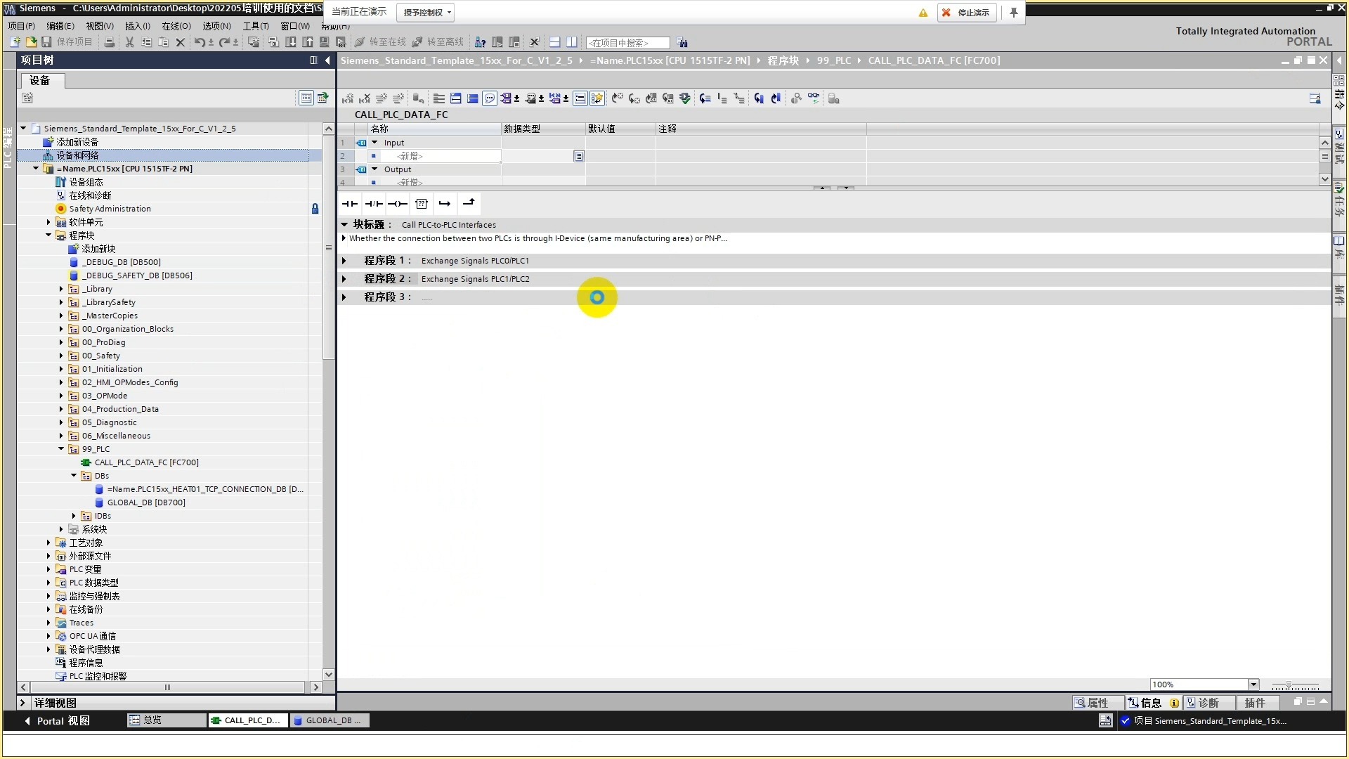
Task: Click the close branch icon
Action: click(469, 203)
